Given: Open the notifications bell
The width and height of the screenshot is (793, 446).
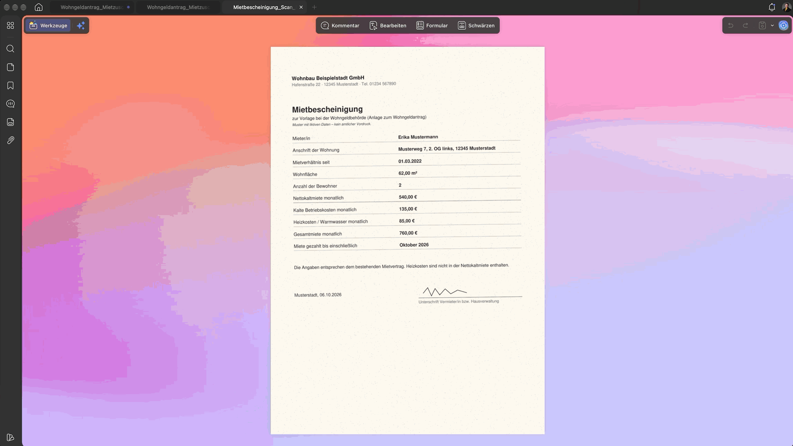Looking at the screenshot, I should tap(772, 7).
